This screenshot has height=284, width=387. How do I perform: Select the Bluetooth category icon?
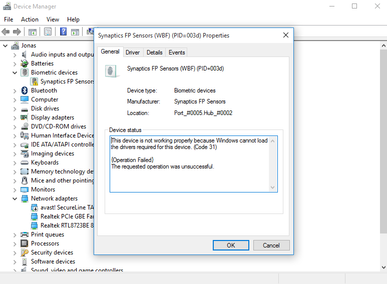25,90
